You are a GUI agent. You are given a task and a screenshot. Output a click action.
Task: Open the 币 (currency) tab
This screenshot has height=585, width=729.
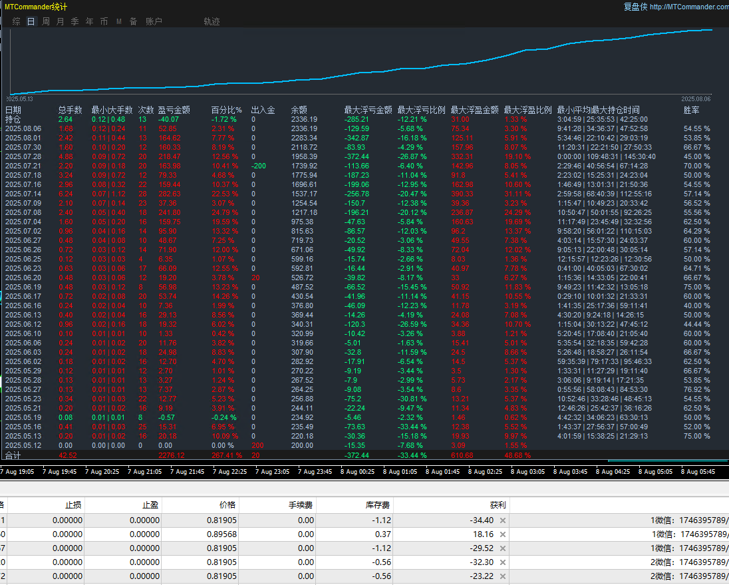tap(104, 21)
